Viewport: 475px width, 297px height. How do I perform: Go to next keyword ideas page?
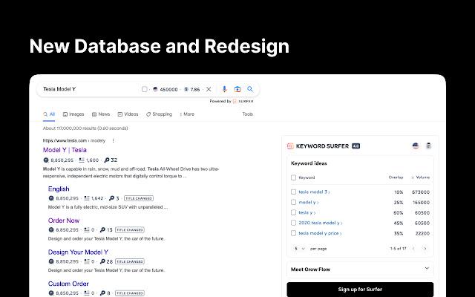point(425,249)
